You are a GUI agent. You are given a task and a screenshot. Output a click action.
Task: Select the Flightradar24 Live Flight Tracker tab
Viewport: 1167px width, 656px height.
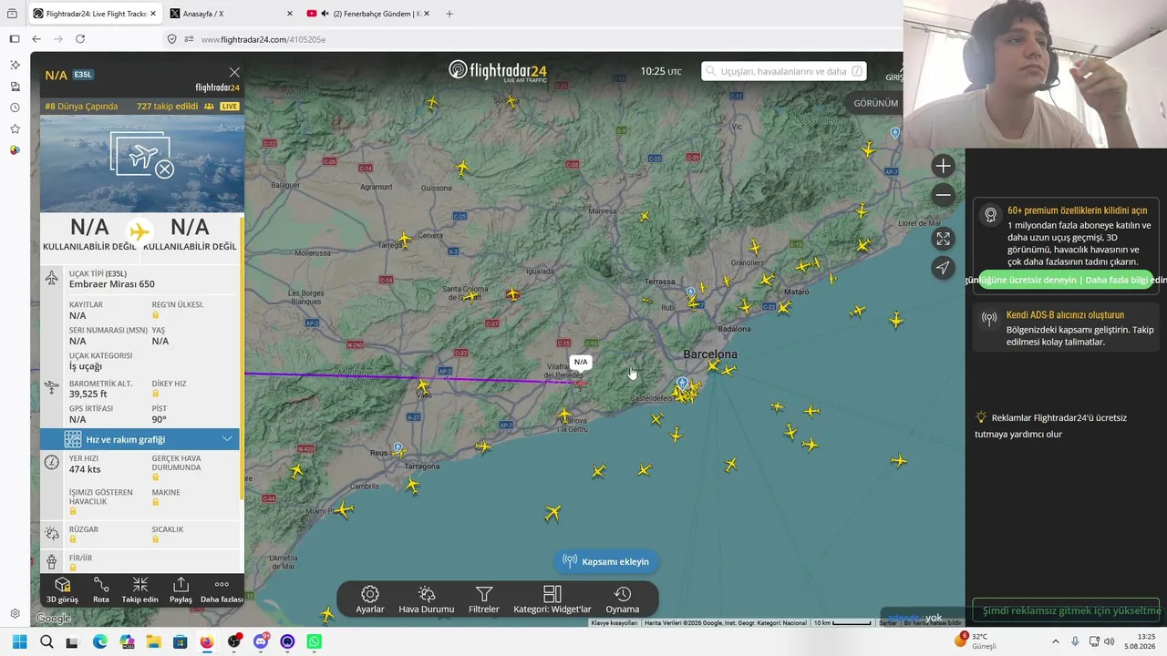point(95,14)
